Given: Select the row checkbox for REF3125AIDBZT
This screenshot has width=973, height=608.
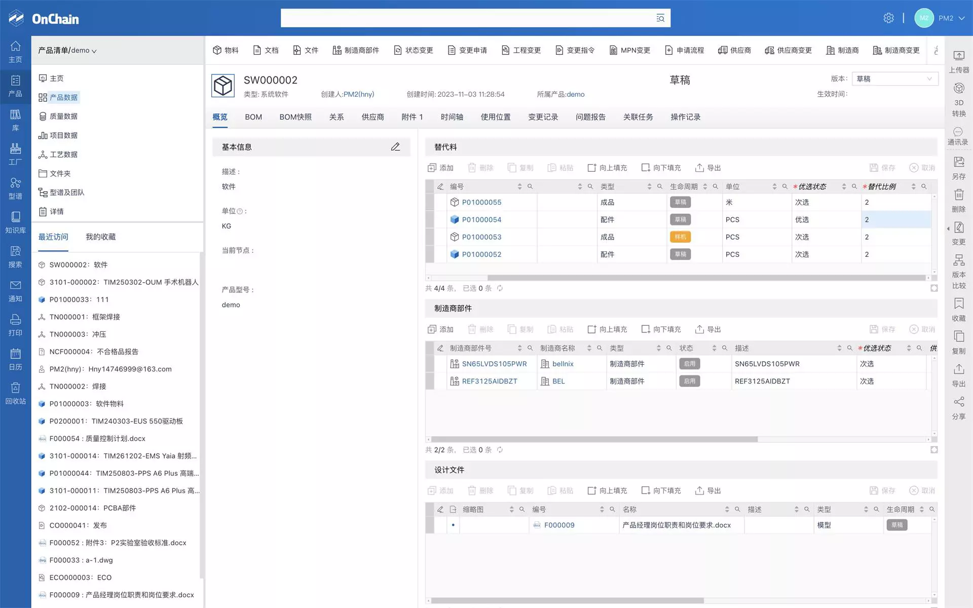Looking at the screenshot, I should pos(430,381).
